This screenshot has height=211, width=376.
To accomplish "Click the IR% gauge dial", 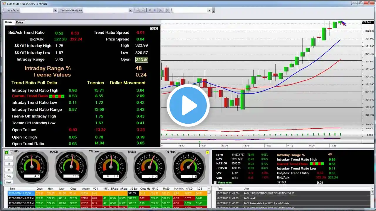I will (x=32, y=166).
